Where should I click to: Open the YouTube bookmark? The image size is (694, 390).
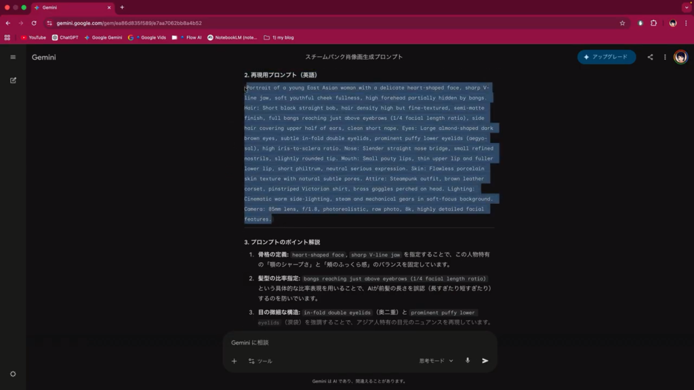[33, 38]
